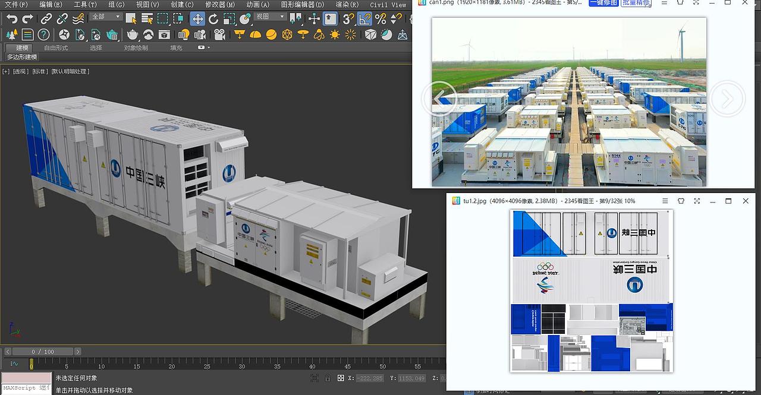The height and width of the screenshot is (395, 761).
Task: Click the X coordinate field showing -222.285
Action: pos(370,378)
